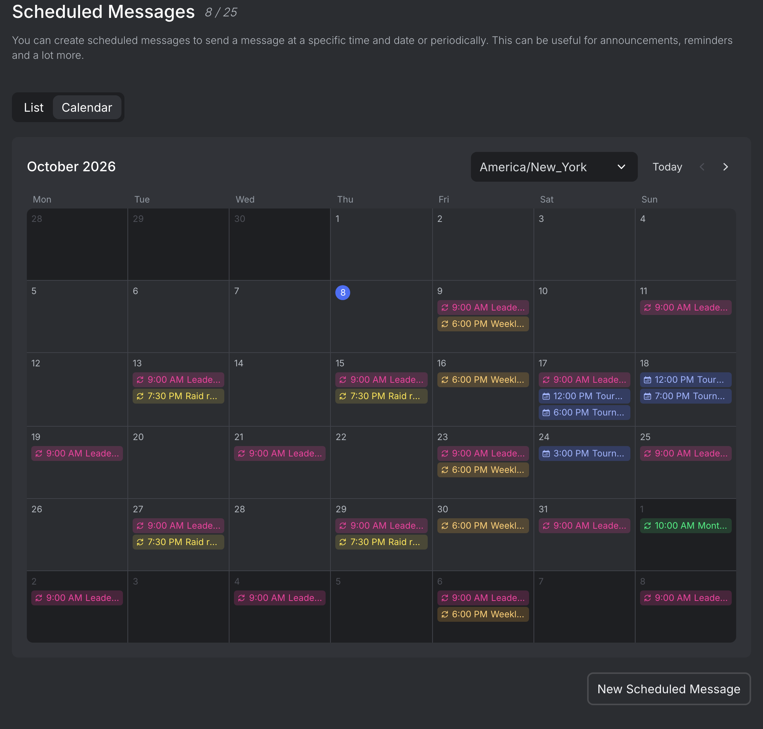Open 6:00 PM Weekl... event on November 6

[482, 614]
